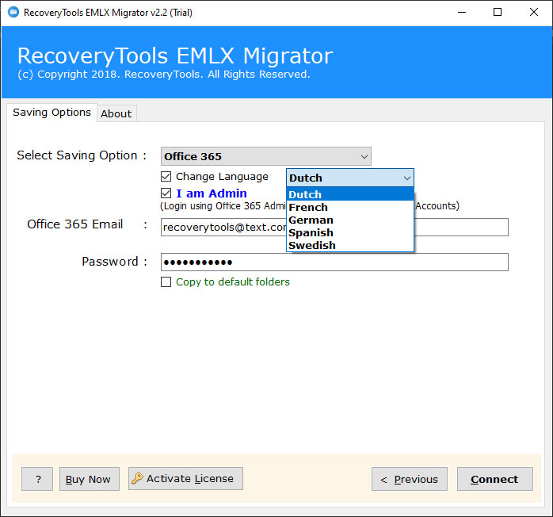This screenshot has width=553, height=517.
Task: Close the EMLX Migrator window
Action: (x=534, y=13)
